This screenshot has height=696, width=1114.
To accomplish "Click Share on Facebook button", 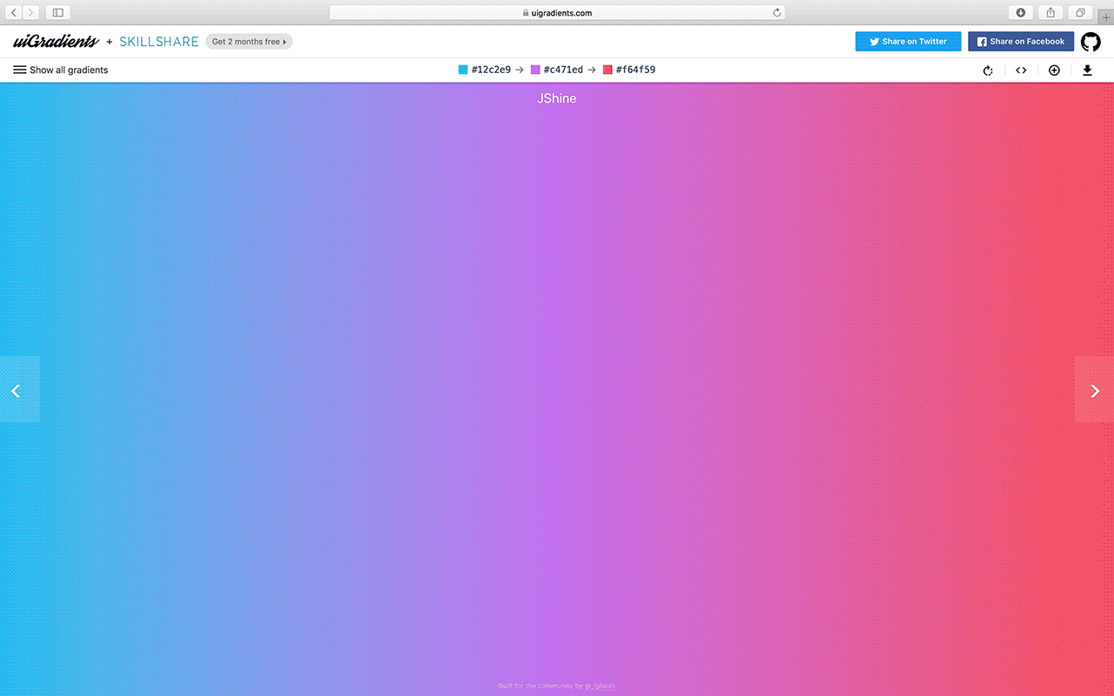I will click(x=1020, y=42).
